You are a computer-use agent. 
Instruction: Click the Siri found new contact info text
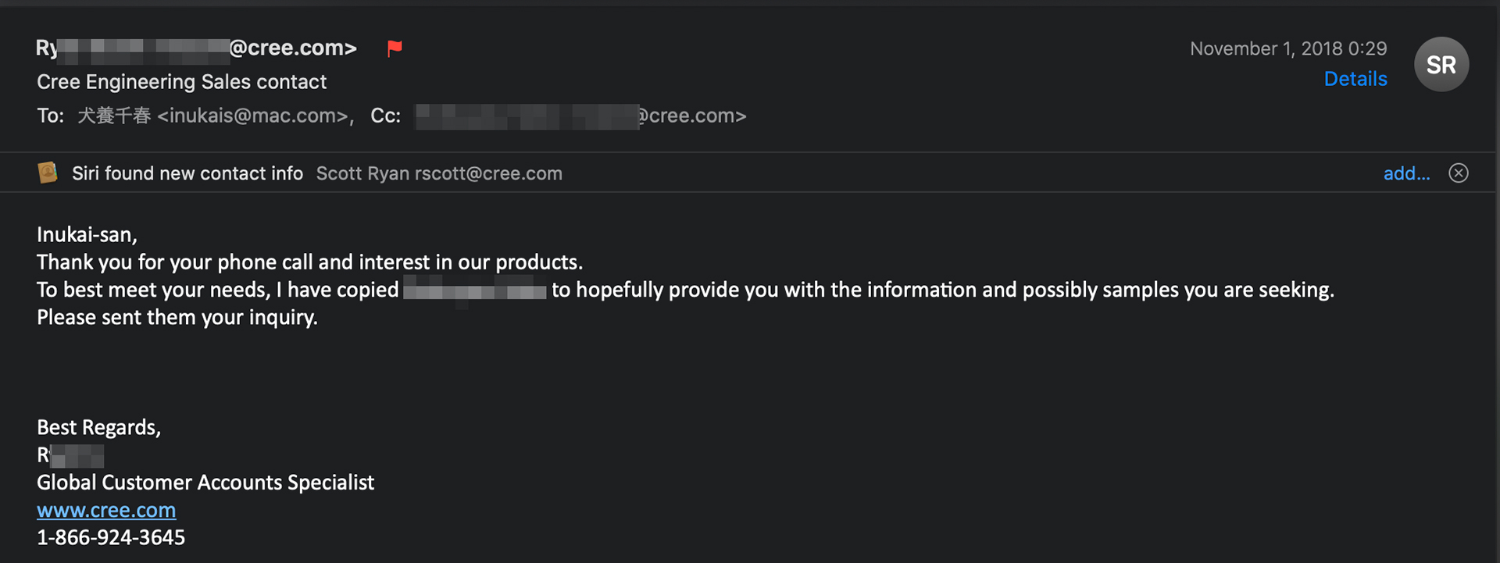point(187,173)
